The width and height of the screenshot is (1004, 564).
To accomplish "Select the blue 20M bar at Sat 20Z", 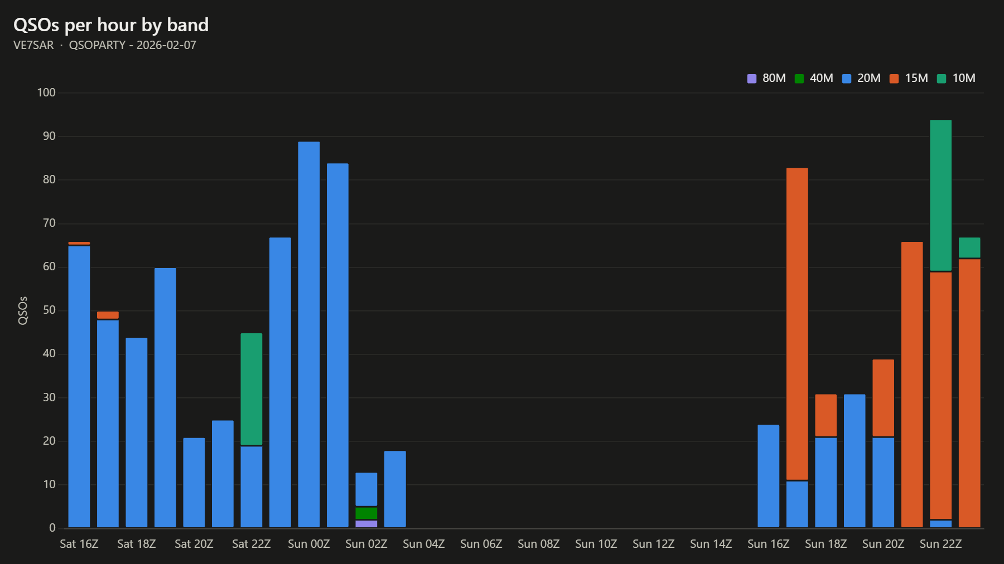I will pyautogui.click(x=194, y=483).
